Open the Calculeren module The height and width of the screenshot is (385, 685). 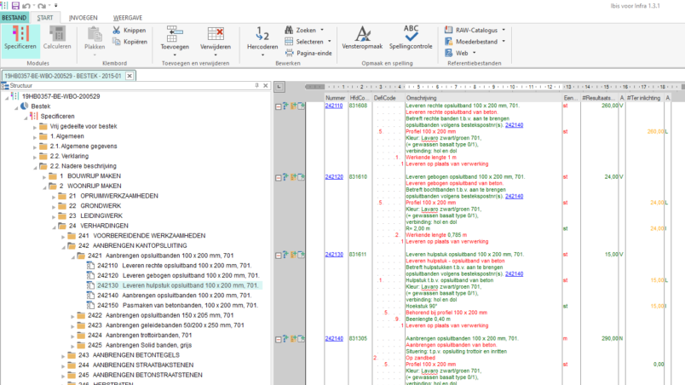(57, 37)
